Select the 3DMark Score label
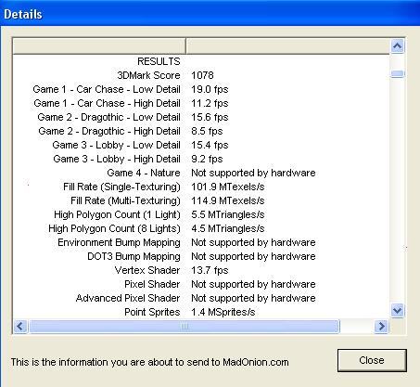420x387 pixels. pyautogui.click(x=148, y=75)
